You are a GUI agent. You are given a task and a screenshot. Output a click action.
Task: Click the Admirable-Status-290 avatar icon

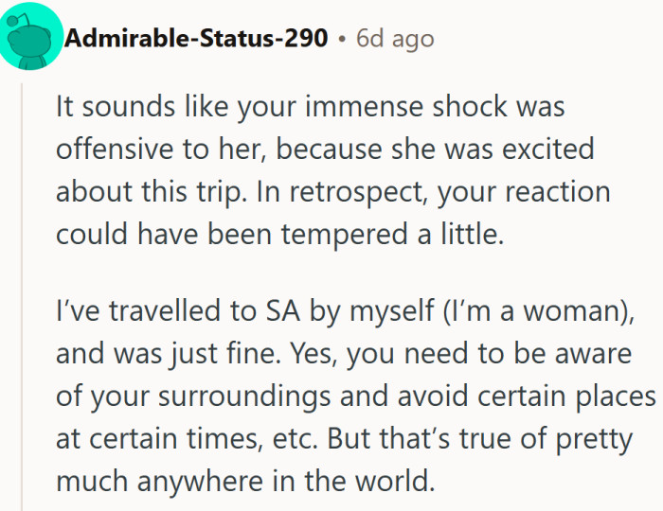(x=30, y=38)
